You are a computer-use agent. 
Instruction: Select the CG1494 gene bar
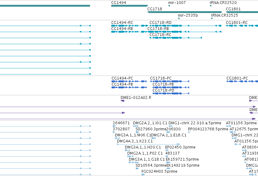(130, 6)
